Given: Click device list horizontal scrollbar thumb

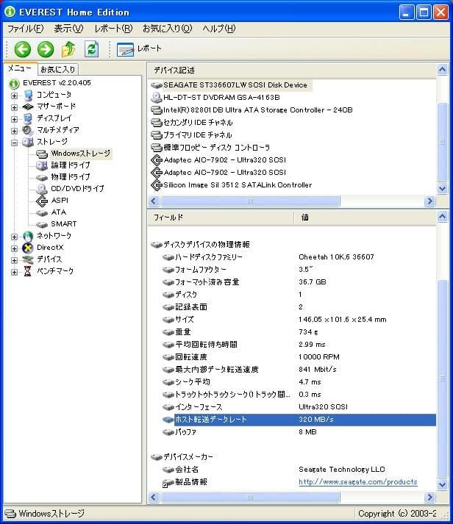Looking at the screenshot, I should click(x=251, y=201).
